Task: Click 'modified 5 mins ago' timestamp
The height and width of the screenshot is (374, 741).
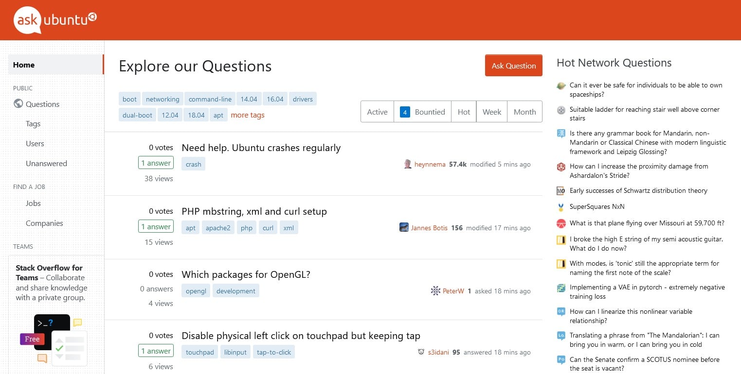Action: (x=501, y=164)
